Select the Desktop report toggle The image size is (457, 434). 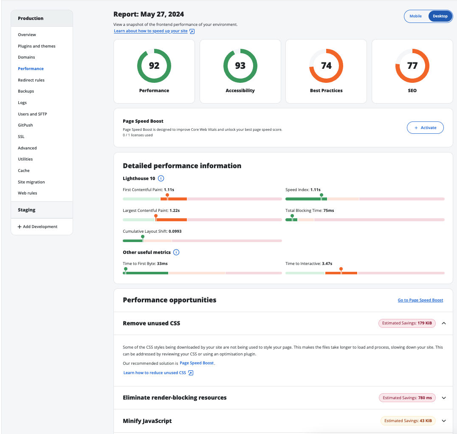(440, 16)
